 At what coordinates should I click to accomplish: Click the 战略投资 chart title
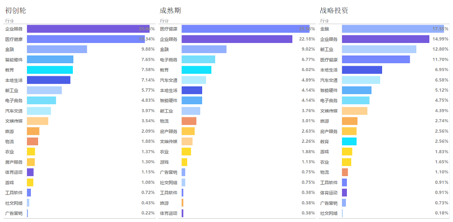tap(334, 10)
